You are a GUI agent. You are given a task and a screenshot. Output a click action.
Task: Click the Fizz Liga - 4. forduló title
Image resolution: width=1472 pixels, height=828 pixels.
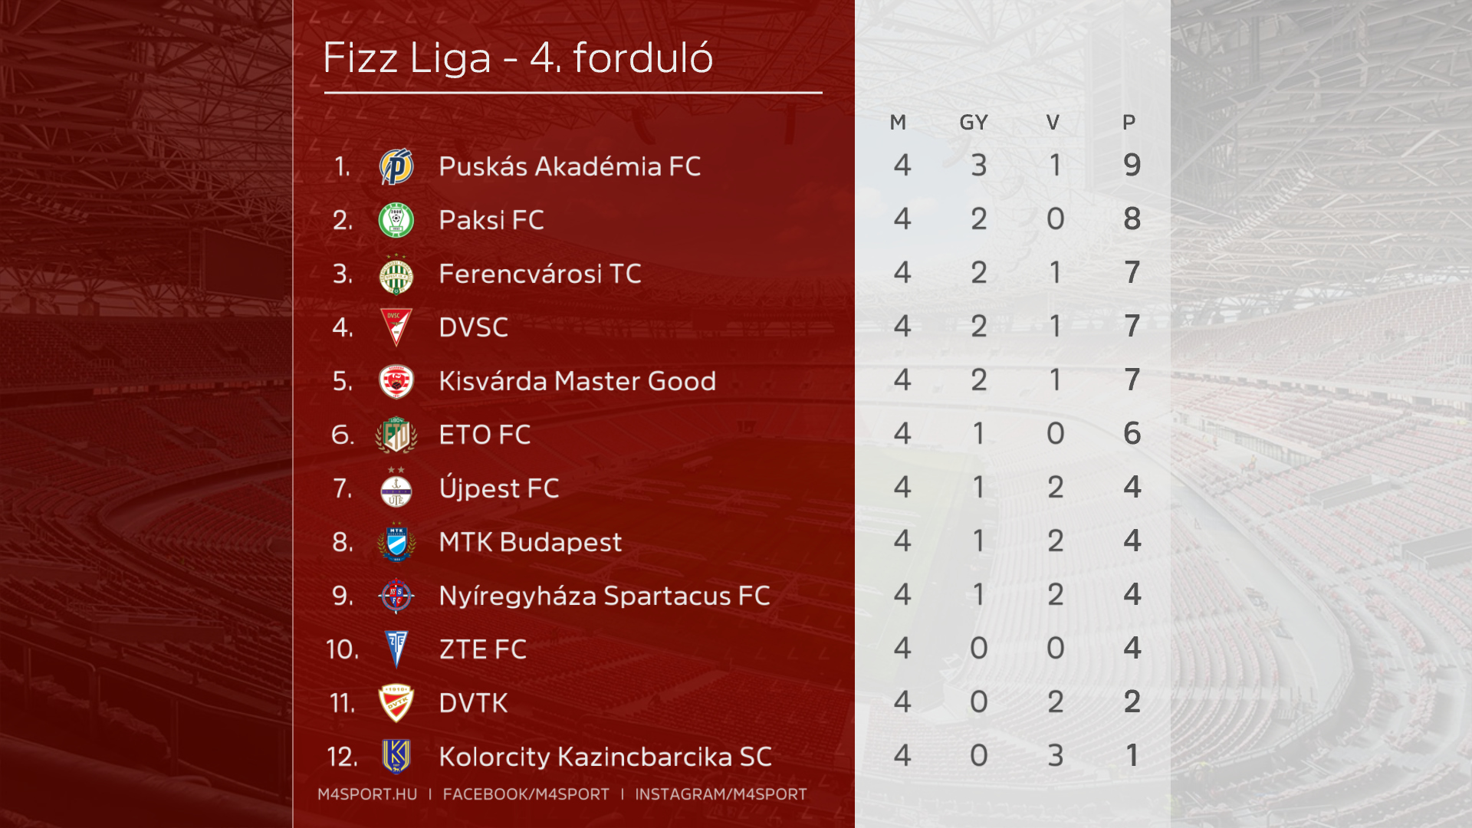point(518,58)
